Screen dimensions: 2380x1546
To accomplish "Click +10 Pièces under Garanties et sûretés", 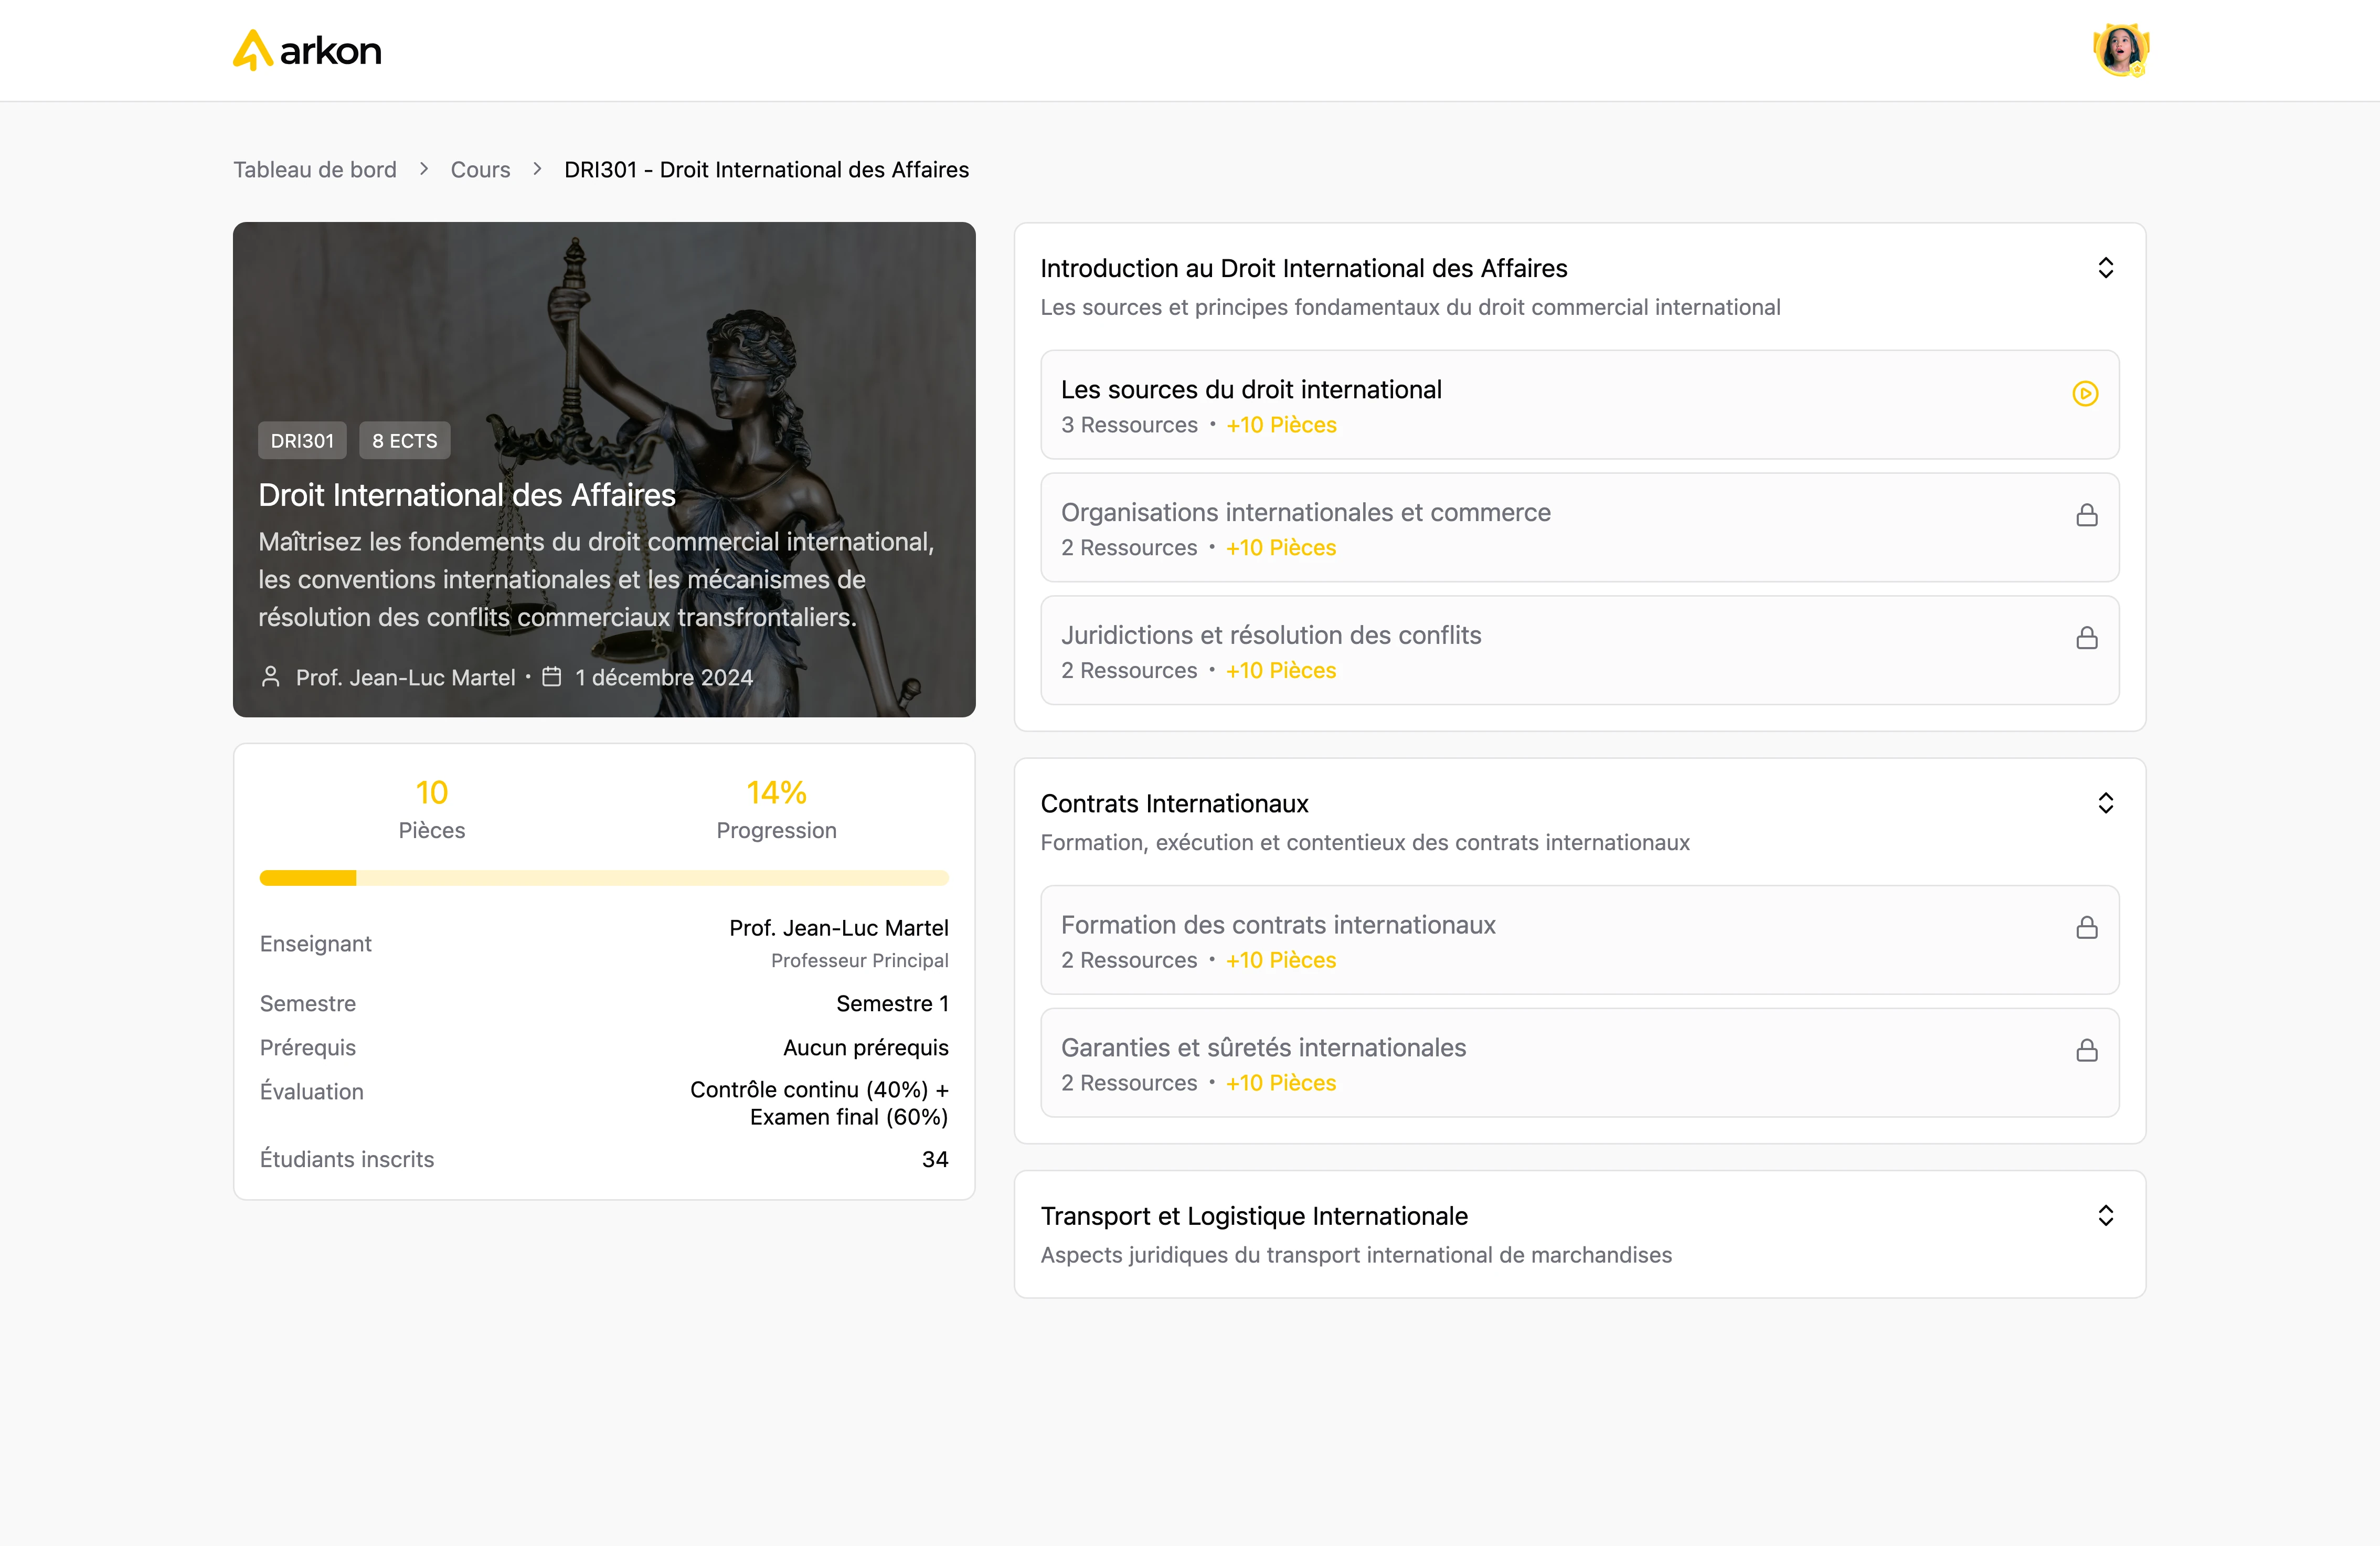I will 1281,1083.
